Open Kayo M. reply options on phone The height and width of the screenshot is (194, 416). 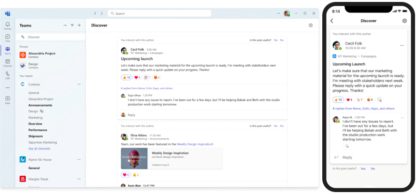(x=402, y=118)
